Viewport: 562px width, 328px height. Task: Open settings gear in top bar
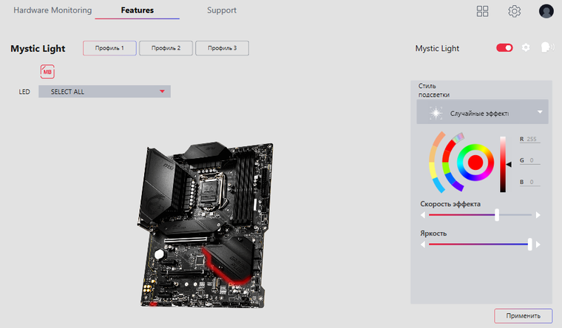(x=515, y=11)
